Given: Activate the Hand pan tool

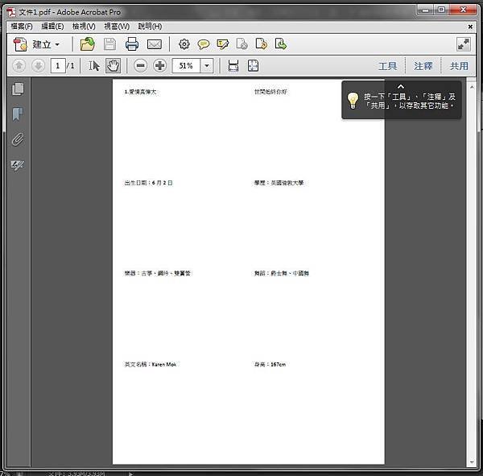Looking at the screenshot, I should click(113, 66).
